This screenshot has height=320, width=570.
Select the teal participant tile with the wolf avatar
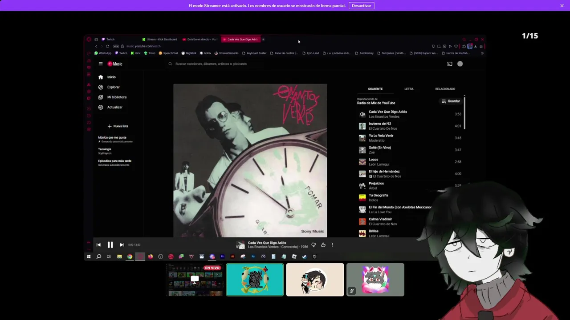pos(255,280)
